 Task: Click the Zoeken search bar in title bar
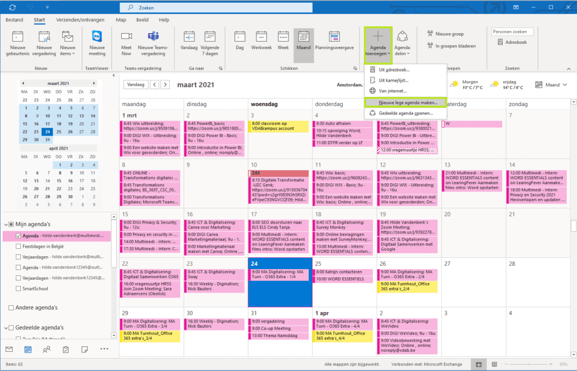[216, 7]
